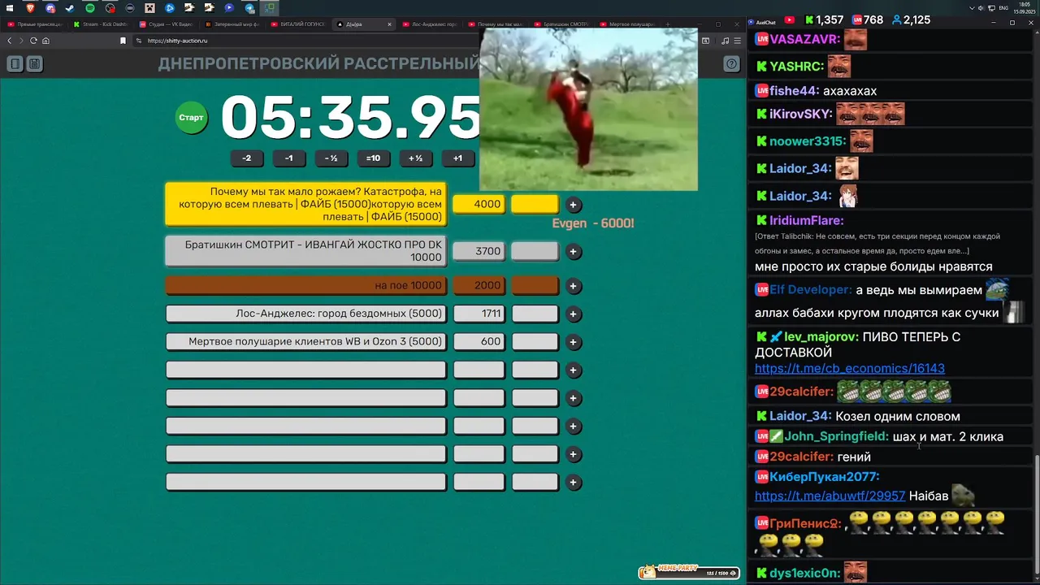1040x585 pixels.
Task: Click the address bar URL shitty-auction.ru
Action: [177, 41]
